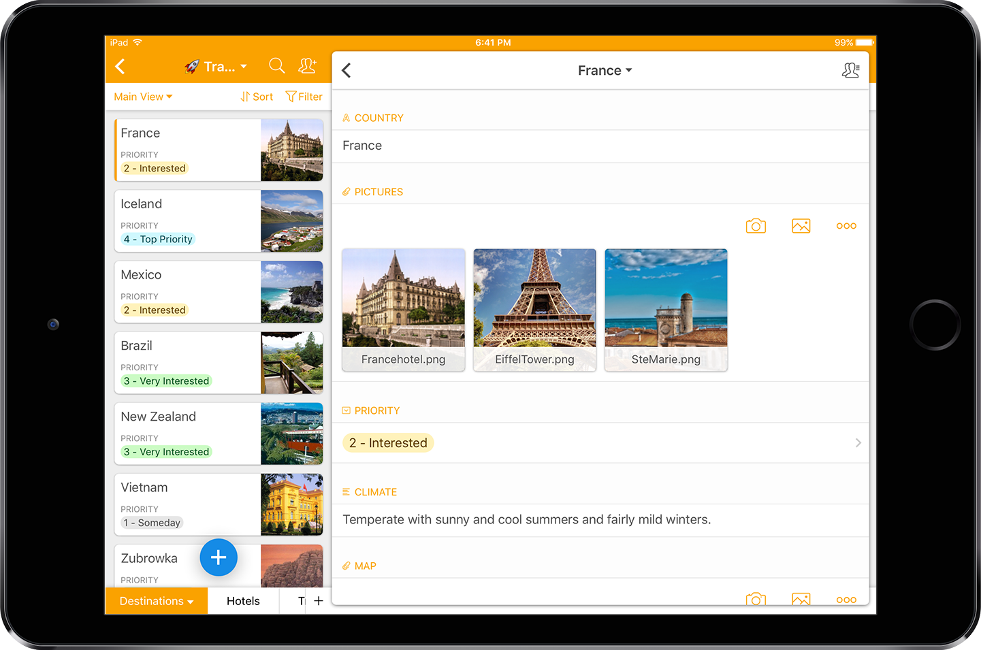This screenshot has height=650, width=981.
Task: Open the add collaborator icon in the orange header
Action: (307, 66)
